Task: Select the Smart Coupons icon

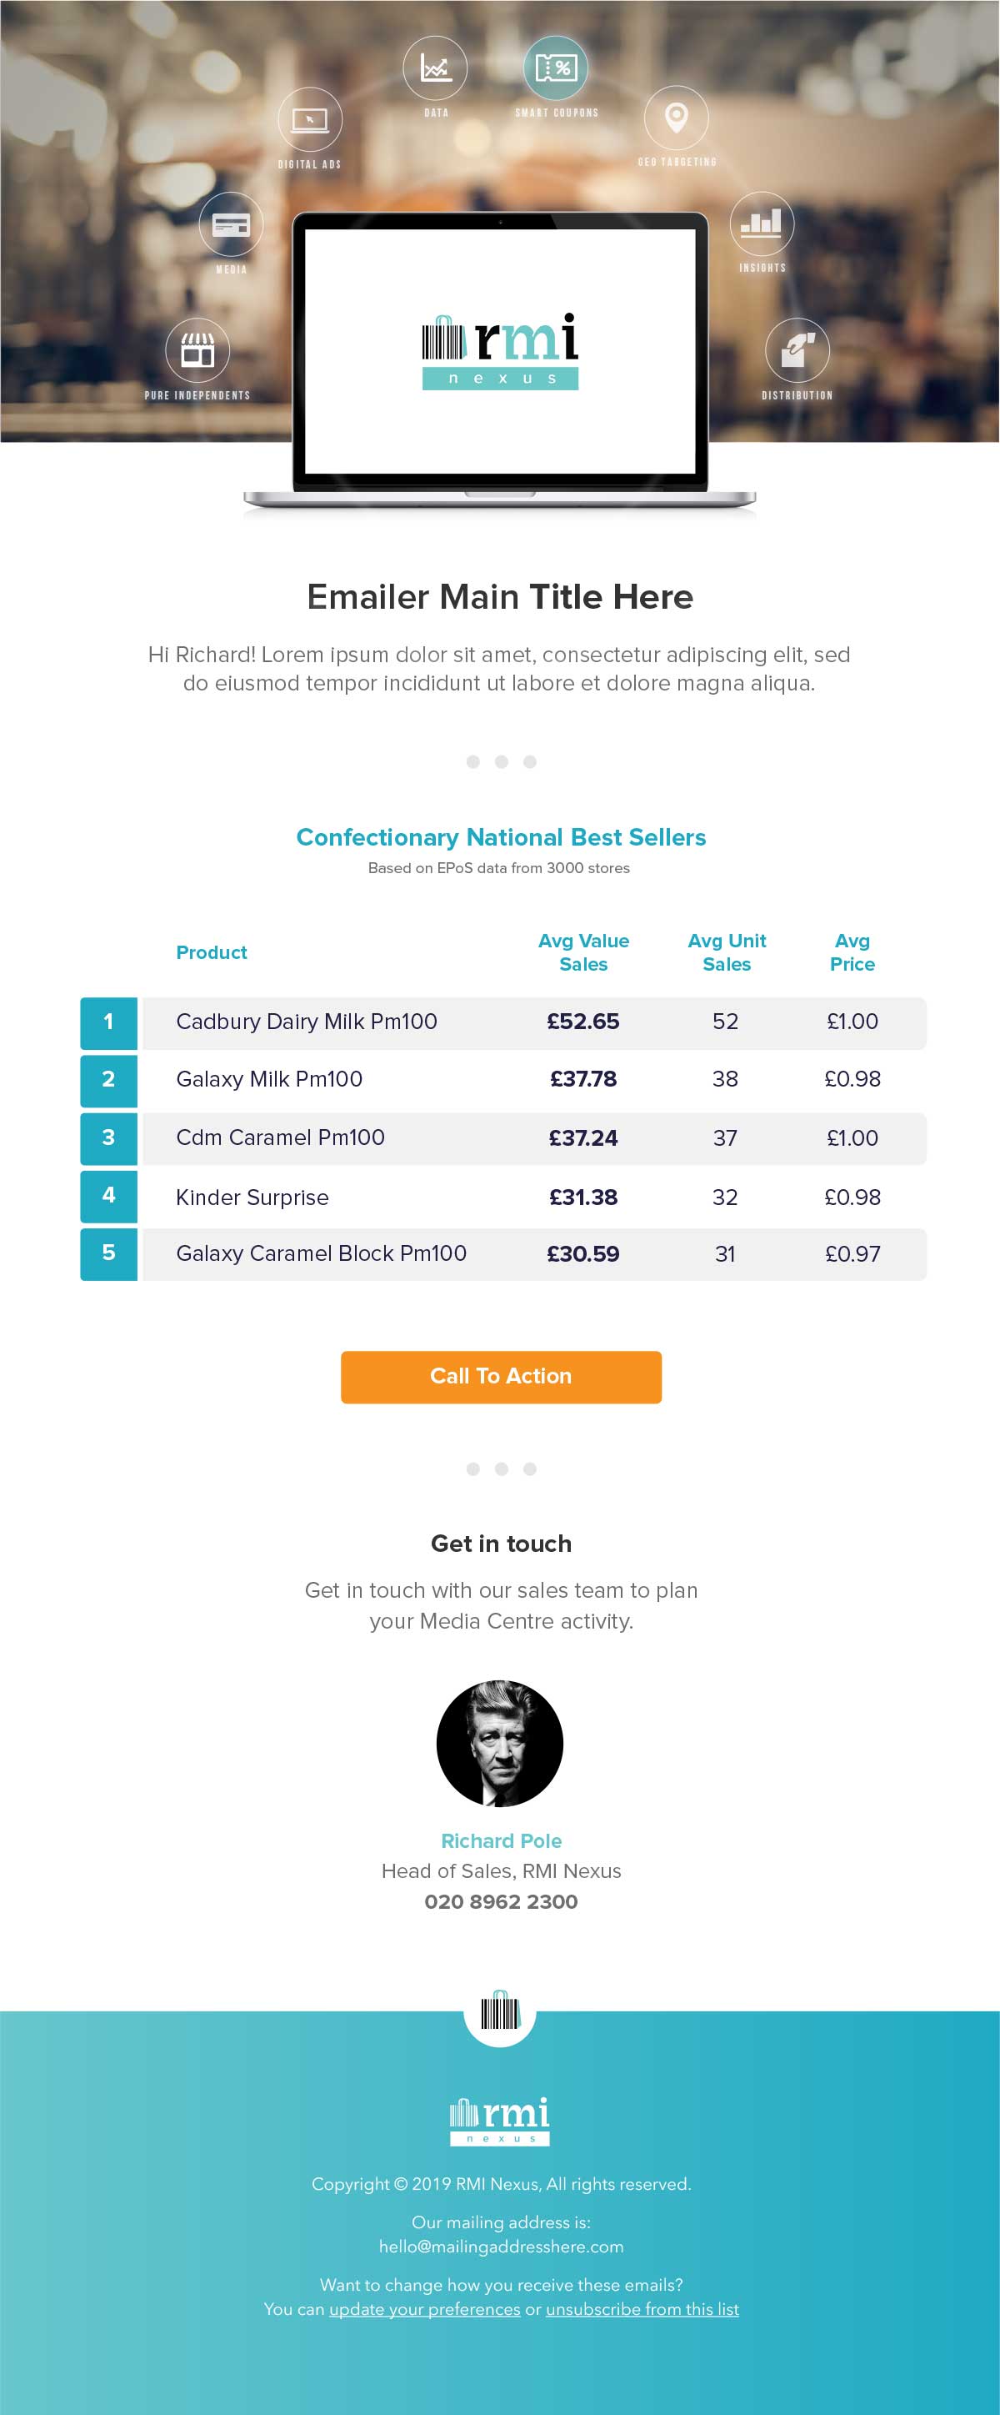Action: (x=556, y=68)
